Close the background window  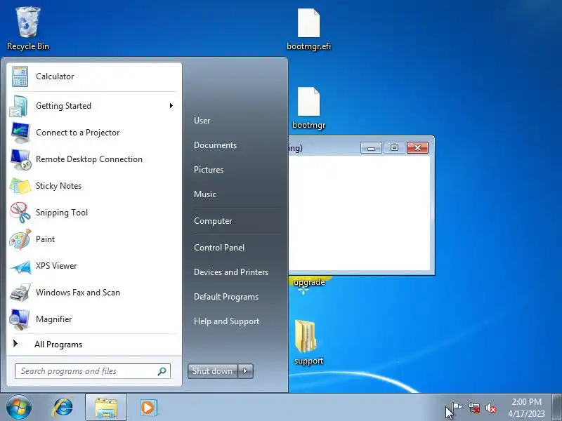(417, 148)
